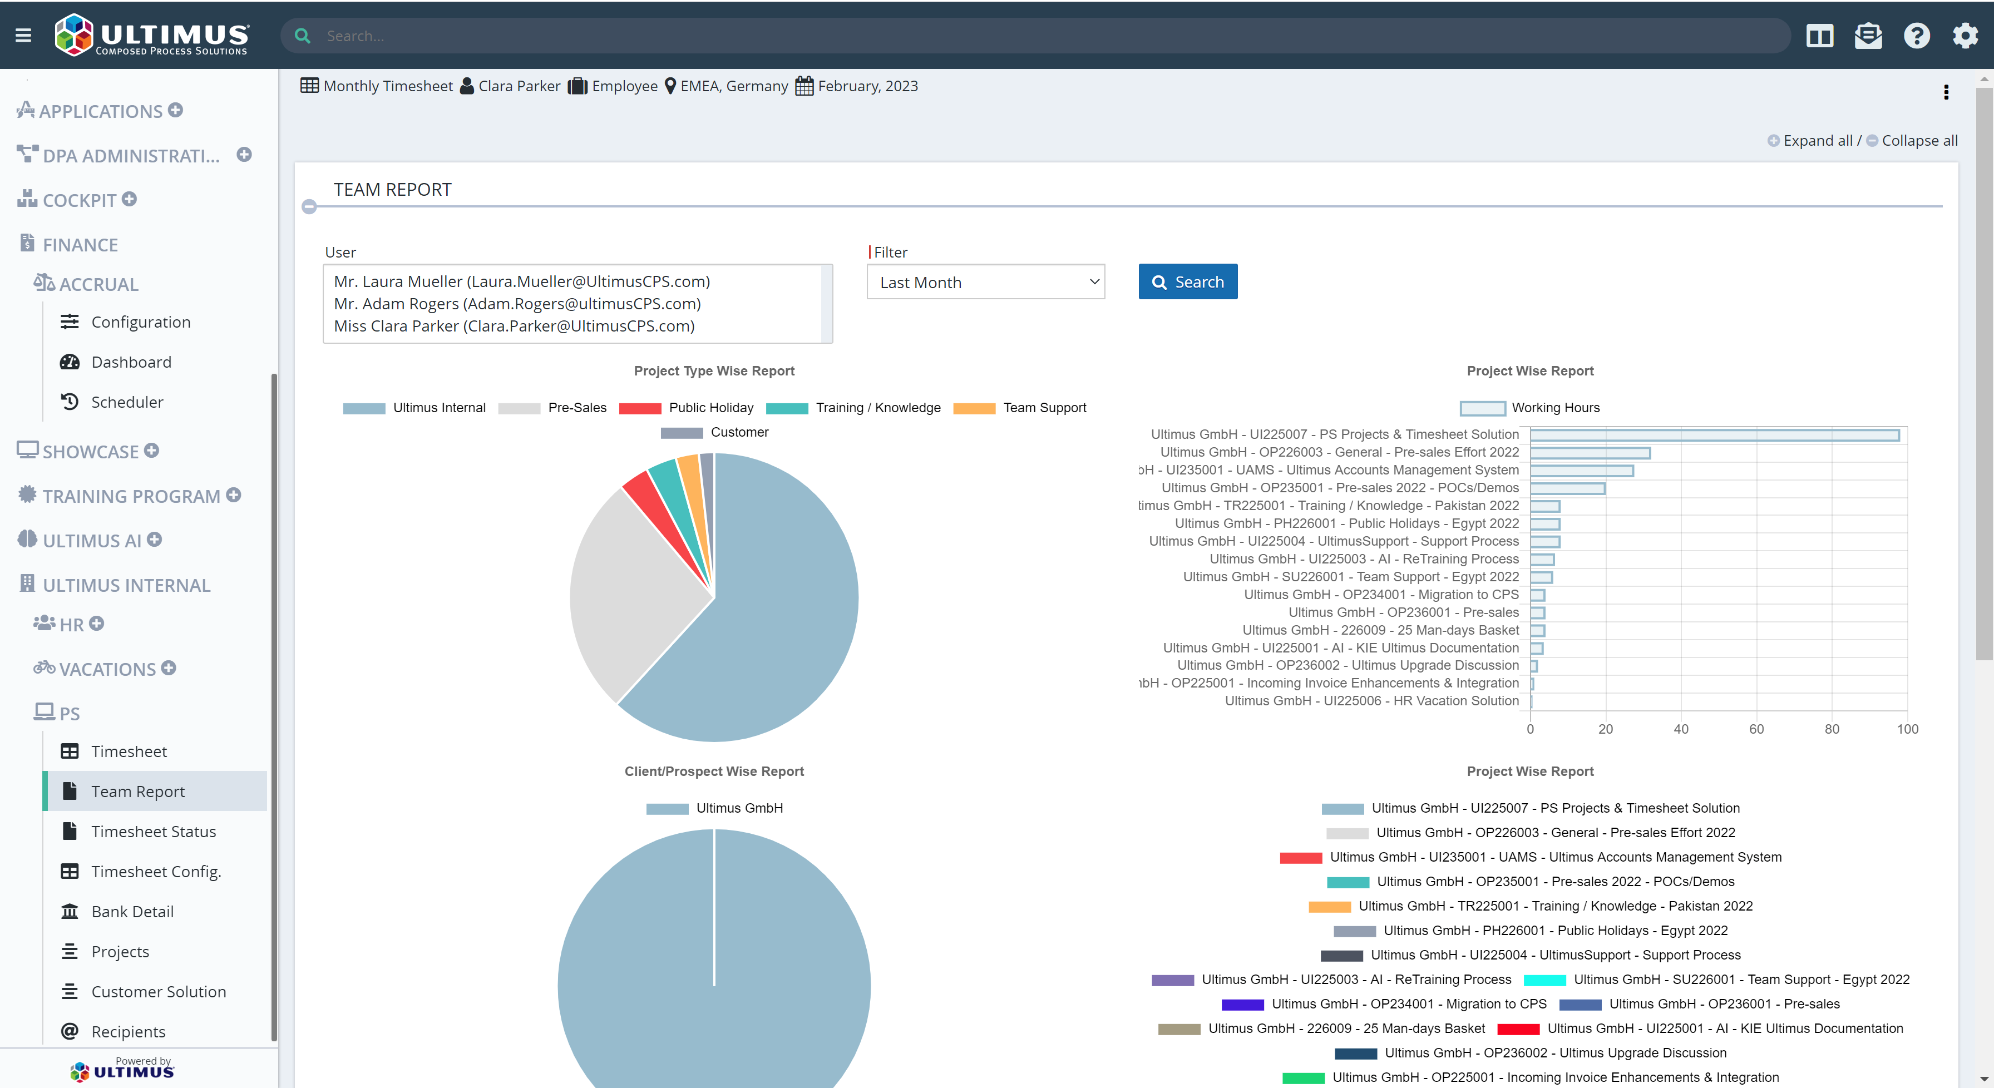Click the Team Report file icon
The image size is (1994, 1088).
[x=70, y=791]
